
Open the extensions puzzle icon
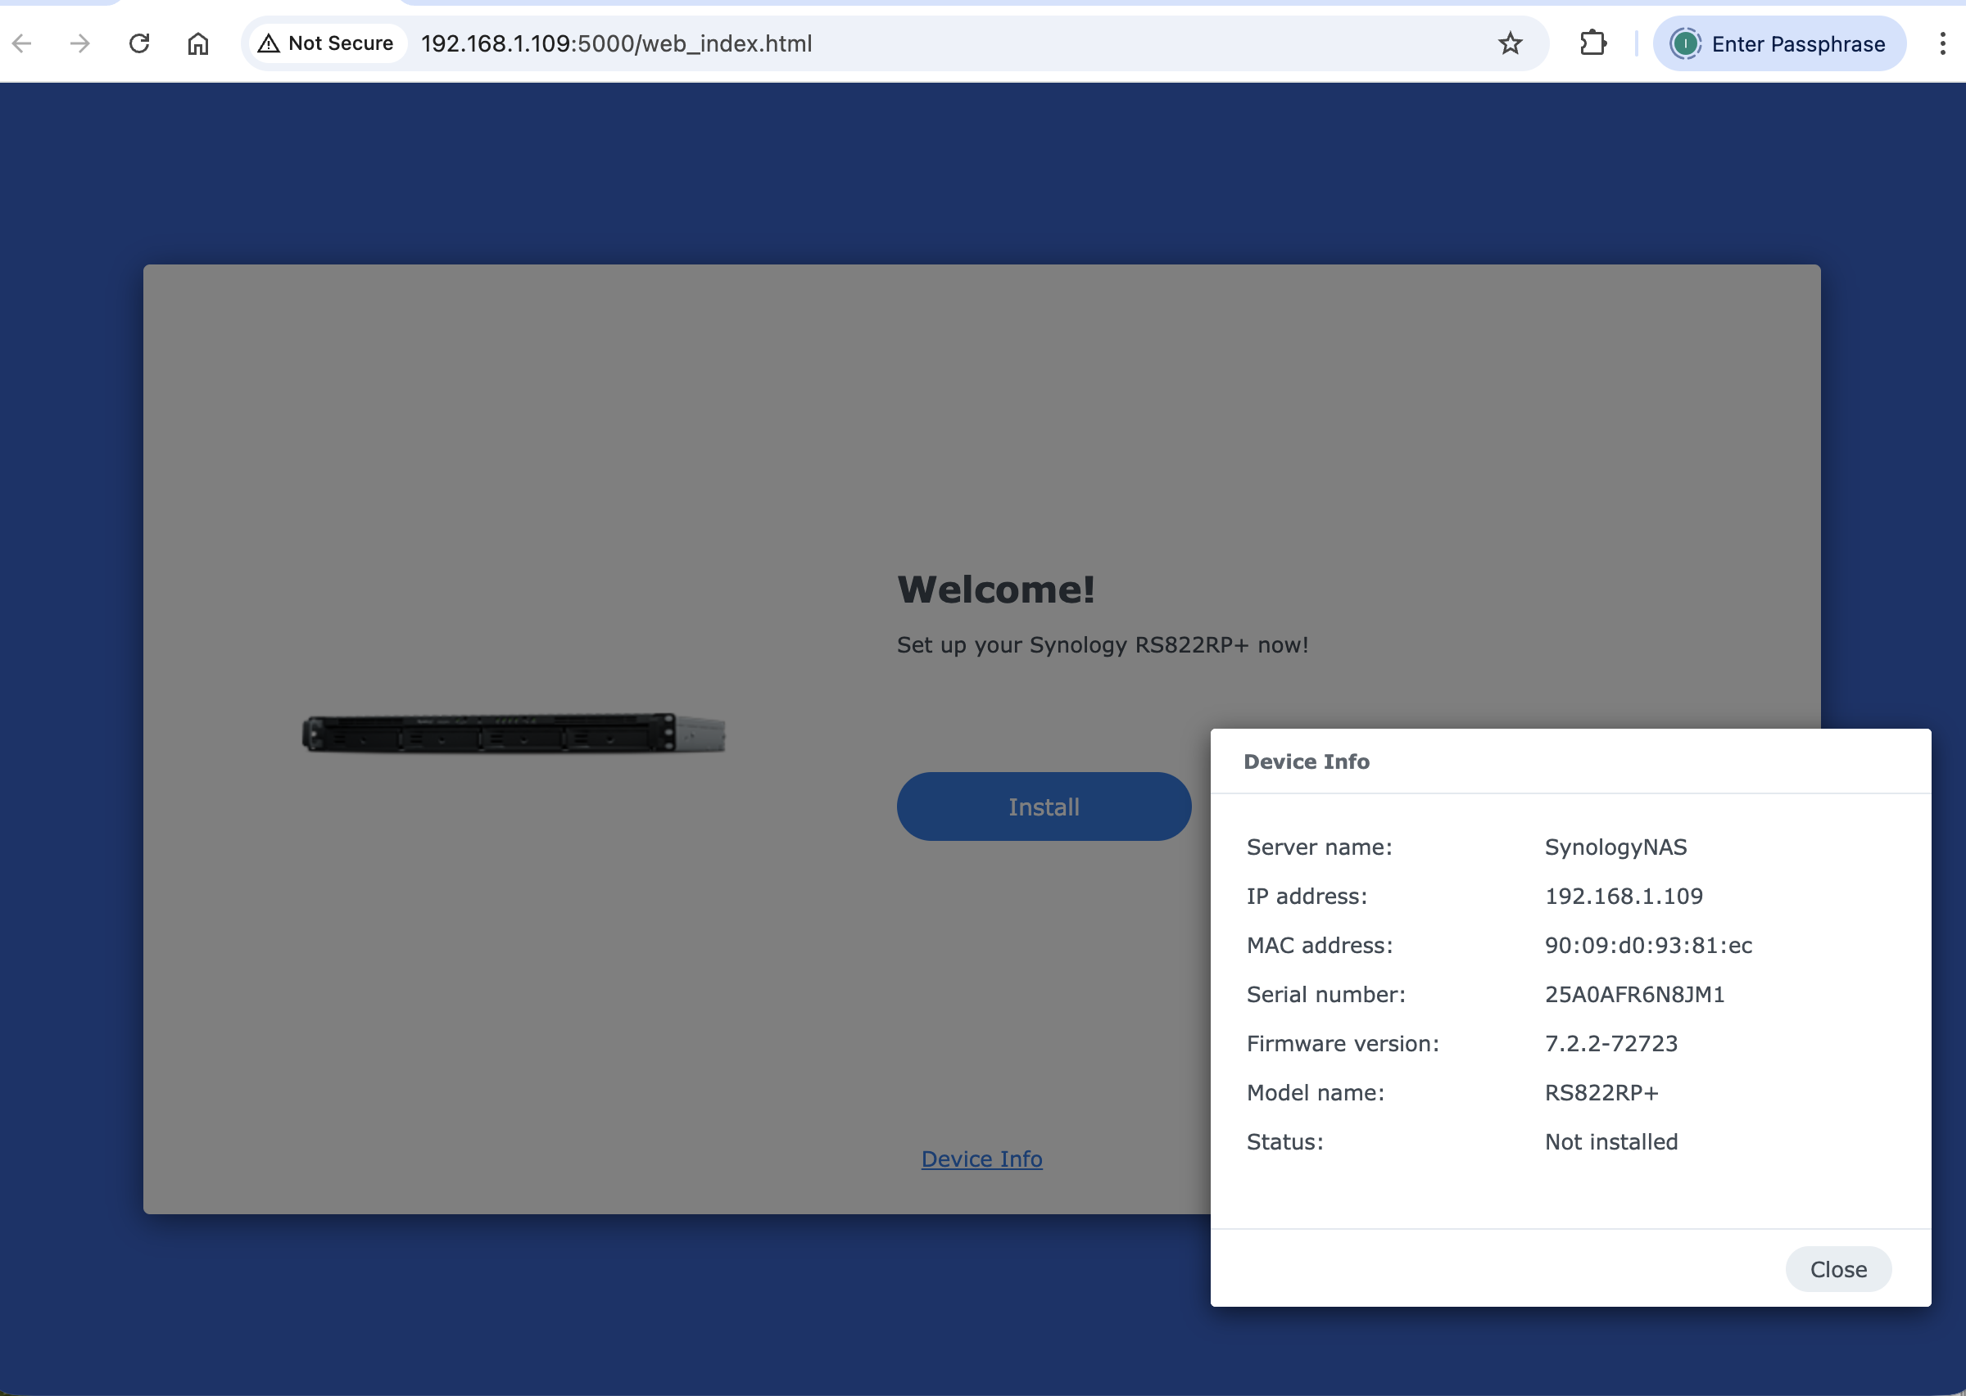click(1592, 43)
